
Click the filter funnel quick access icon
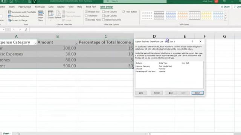(x=34, y=1)
